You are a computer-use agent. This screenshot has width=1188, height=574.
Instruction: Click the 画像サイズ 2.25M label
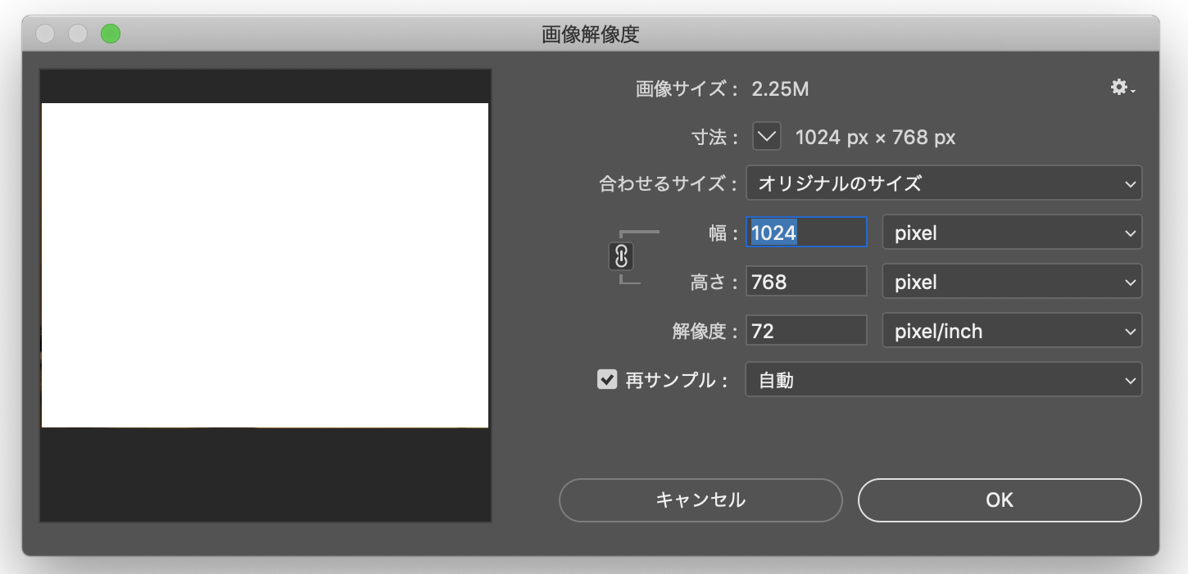coord(721,88)
